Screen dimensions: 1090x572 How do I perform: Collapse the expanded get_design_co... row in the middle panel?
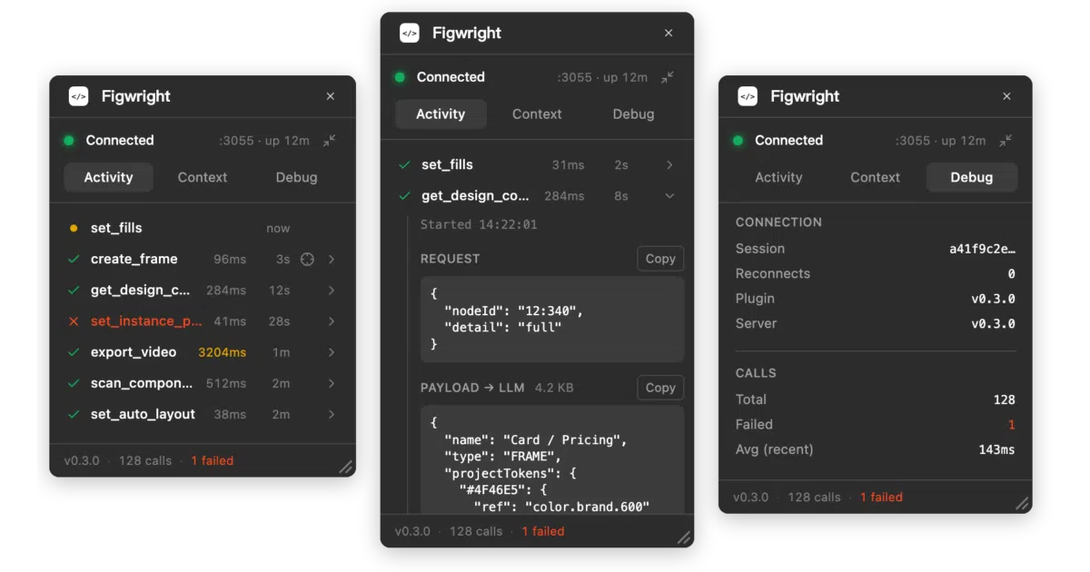click(669, 195)
